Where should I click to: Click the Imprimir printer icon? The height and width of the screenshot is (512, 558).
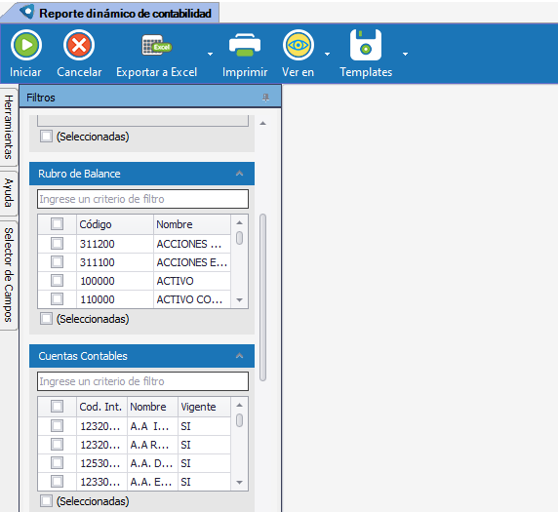pos(245,45)
